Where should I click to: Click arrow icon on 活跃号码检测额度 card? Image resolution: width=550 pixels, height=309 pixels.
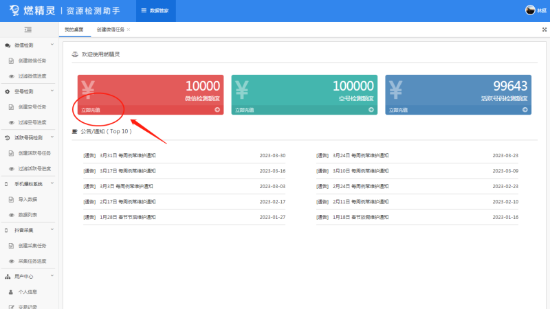coord(525,109)
